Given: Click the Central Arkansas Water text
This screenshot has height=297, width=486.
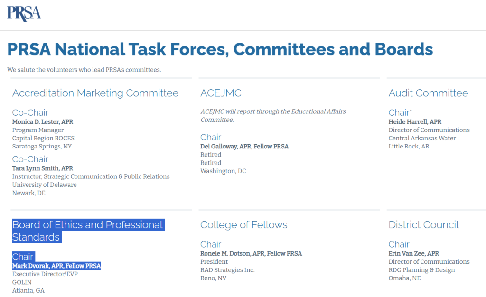Looking at the screenshot, I should tap(422, 139).
